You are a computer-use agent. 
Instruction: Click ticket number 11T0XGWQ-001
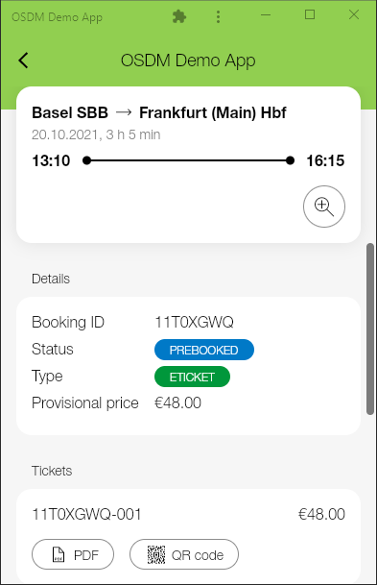pyautogui.click(x=86, y=514)
